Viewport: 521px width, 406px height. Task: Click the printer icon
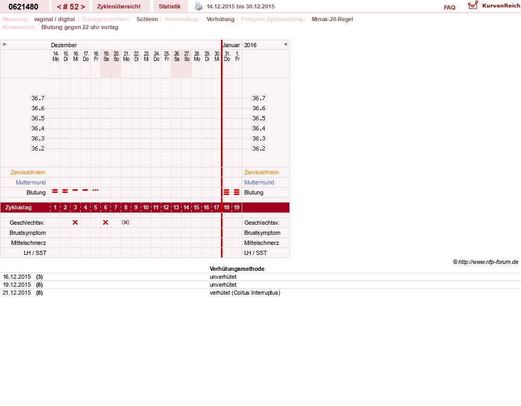(199, 7)
